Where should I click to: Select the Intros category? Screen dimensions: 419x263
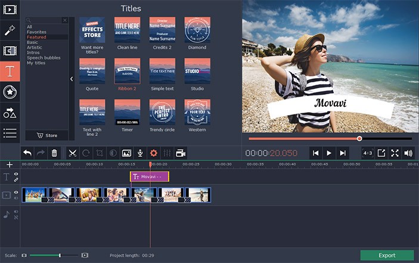point(33,52)
